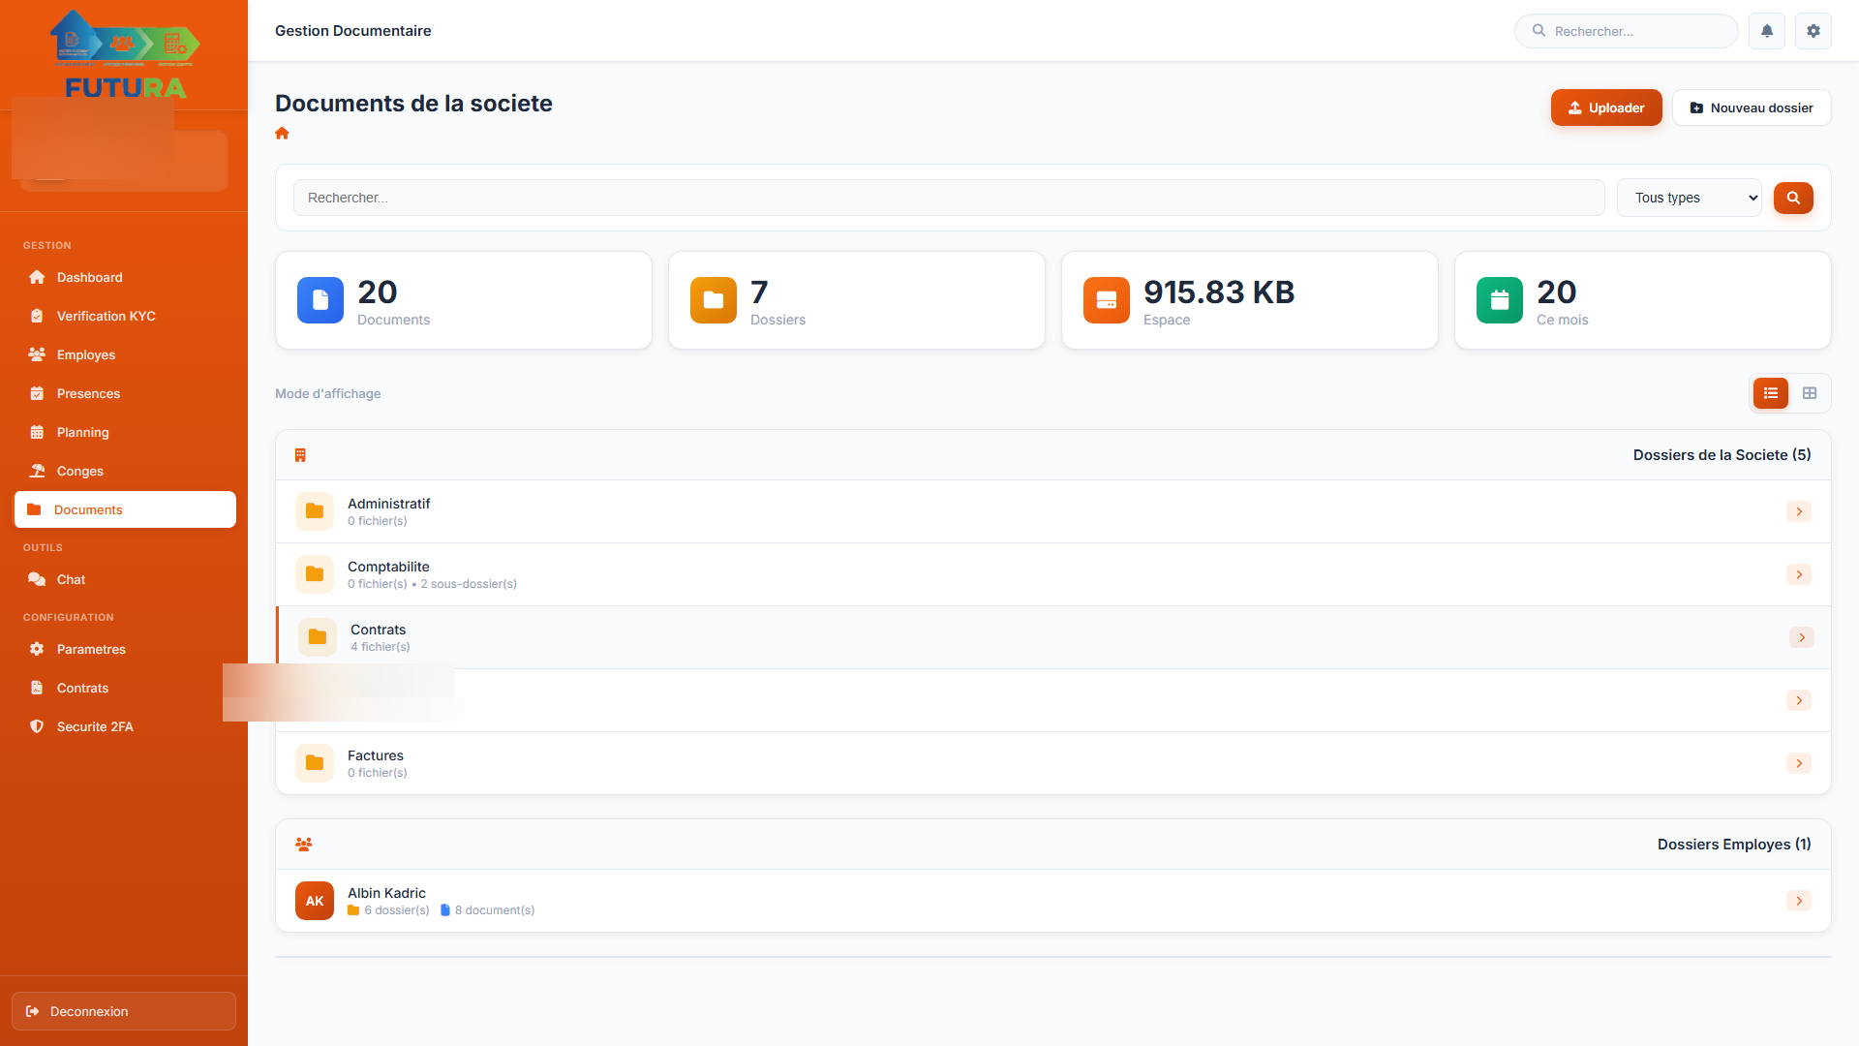The height and width of the screenshot is (1046, 1859).
Task: Go to Planning in sidebar
Action: click(82, 432)
